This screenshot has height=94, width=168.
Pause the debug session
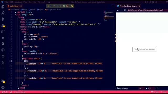(x=50, y=6)
